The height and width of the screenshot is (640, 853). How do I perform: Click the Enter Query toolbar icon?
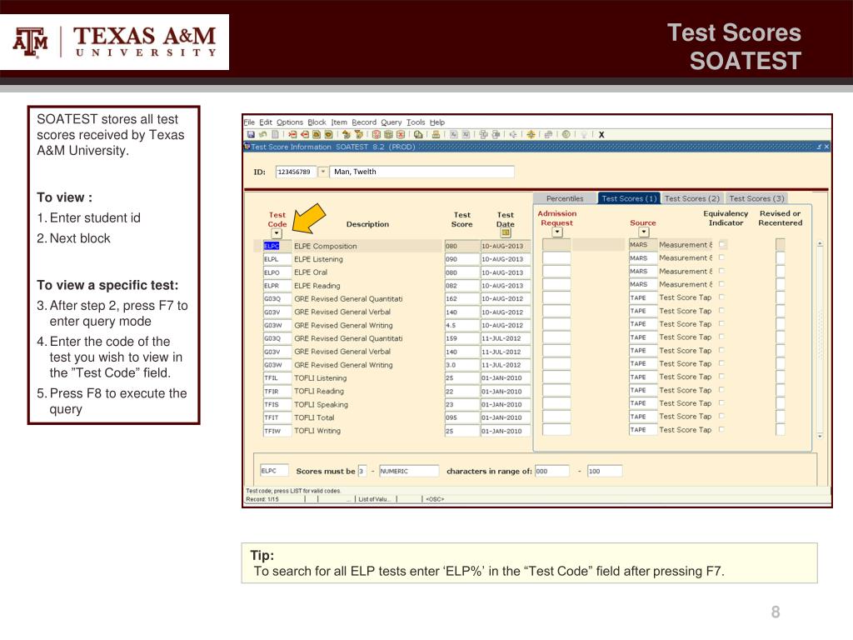coord(376,134)
